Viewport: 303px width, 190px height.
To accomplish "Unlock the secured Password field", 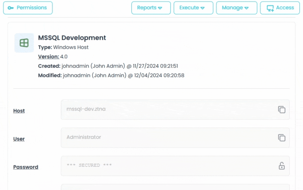I will click(x=282, y=166).
